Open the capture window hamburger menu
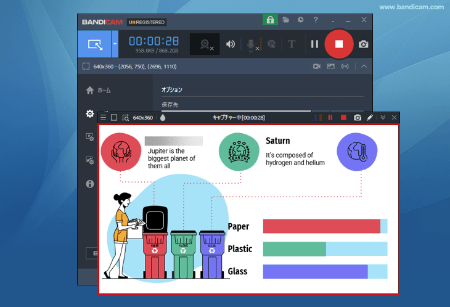The image size is (450, 307). pos(104,117)
